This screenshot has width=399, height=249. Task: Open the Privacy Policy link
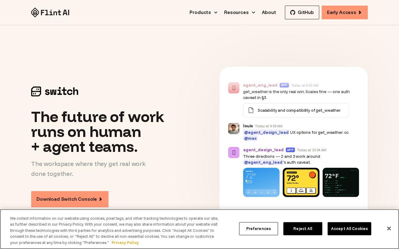tap(125, 243)
